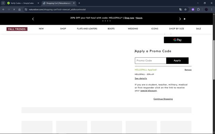Click See details under HELLOFALL
Viewport: 215px width, 134px height.
(141, 78)
